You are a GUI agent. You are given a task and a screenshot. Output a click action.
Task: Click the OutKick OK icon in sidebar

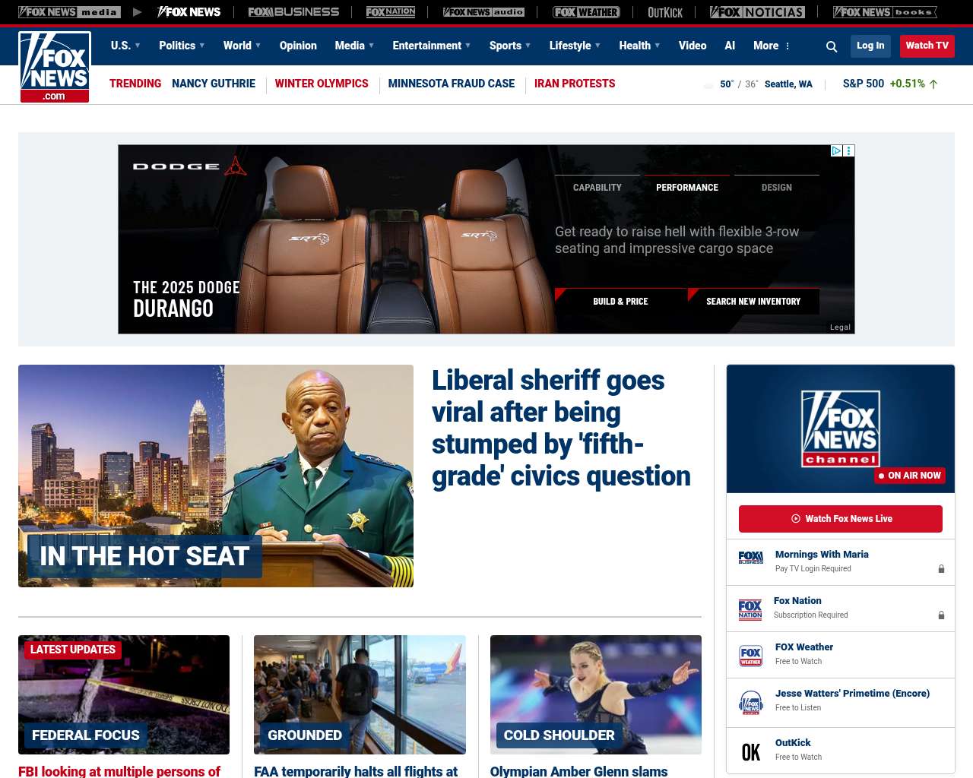click(750, 752)
